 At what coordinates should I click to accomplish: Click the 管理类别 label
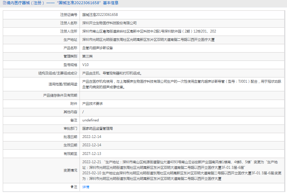coord(70,56)
